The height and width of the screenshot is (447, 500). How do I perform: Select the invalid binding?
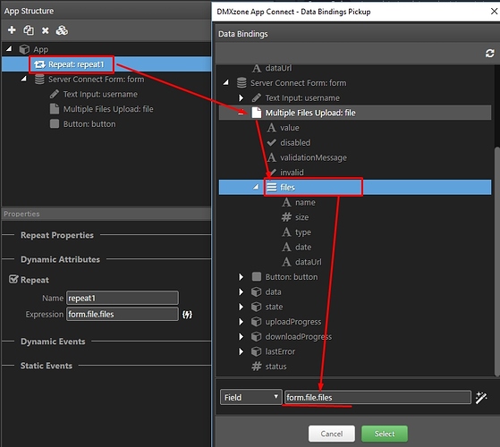tap(292, 173)
